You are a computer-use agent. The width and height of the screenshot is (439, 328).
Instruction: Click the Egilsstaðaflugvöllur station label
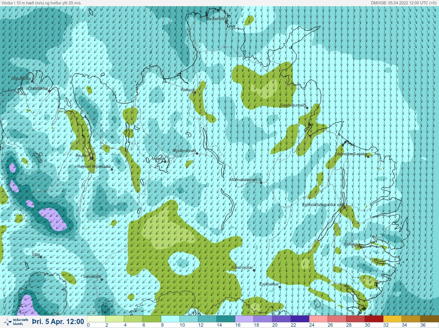click(x=323, y=205)
